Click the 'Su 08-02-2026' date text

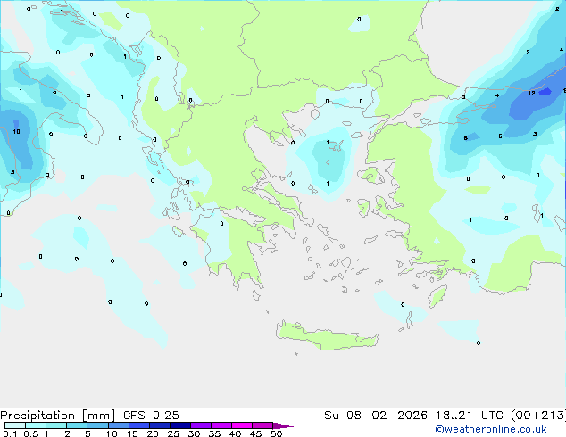click(x=376, y=416)
